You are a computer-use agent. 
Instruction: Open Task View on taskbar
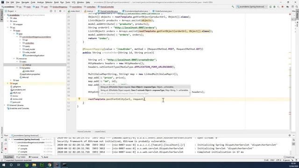pos(19,165)
